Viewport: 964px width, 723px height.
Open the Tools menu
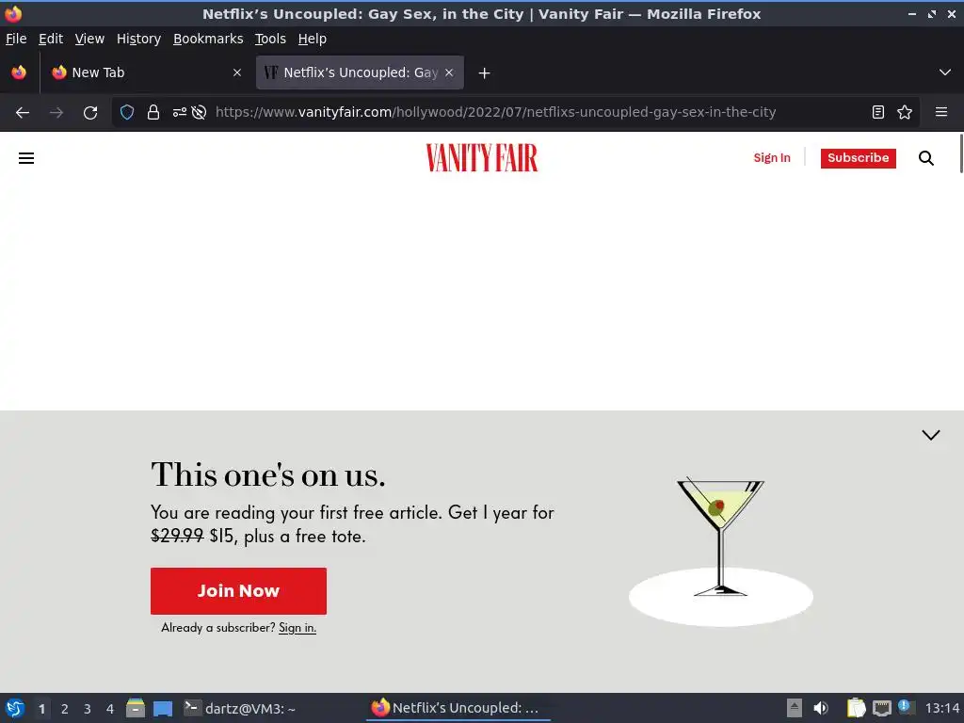pyautogui.click(x=270, y=39)
